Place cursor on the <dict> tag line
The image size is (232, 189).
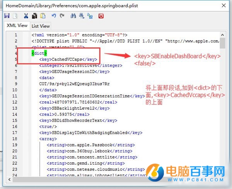click(39, 53)
